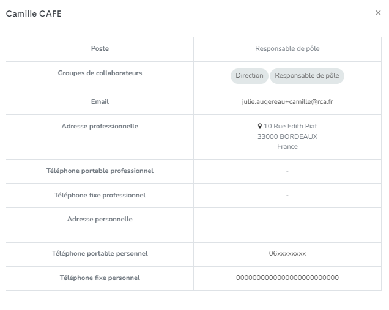Click the Camille CAFE dialog title
The width and height of the screenshot is (389, 310).
click(x=34, y=13)
